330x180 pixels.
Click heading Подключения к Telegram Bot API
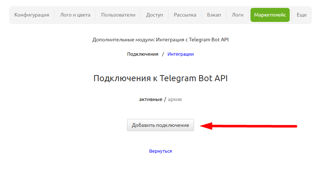[161, 78]
